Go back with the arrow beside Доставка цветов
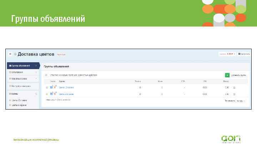 click(10, 54)
